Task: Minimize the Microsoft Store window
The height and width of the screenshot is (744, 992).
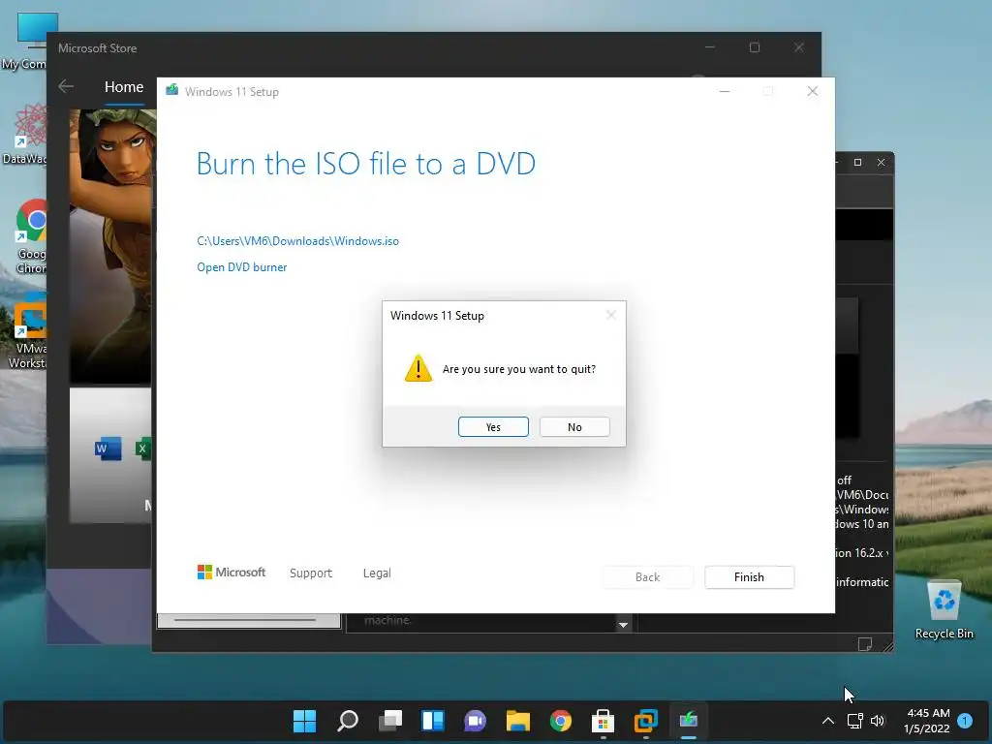Action: point(710,47)
